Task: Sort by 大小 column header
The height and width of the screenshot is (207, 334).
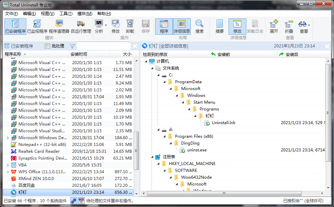Action: [121, 54]
